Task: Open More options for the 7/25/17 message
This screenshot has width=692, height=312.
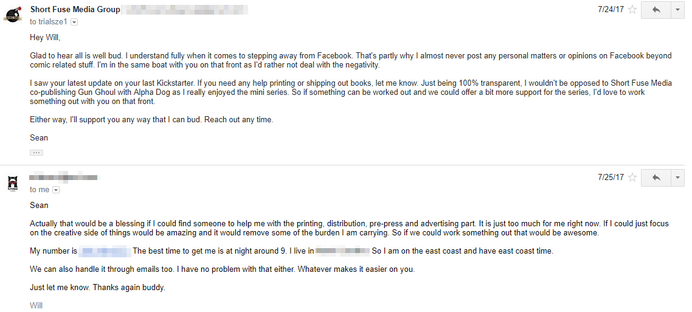Action: coord(678,178)
